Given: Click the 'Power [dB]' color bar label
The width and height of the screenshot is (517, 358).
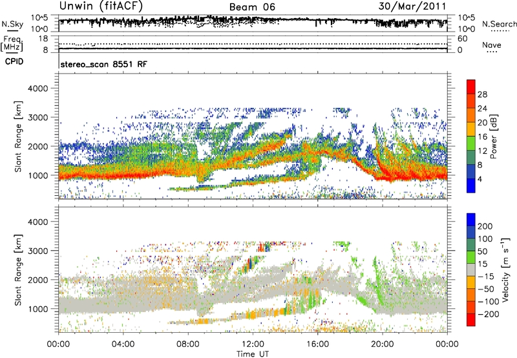Looking at the screenshot, I should coord(493,136).
